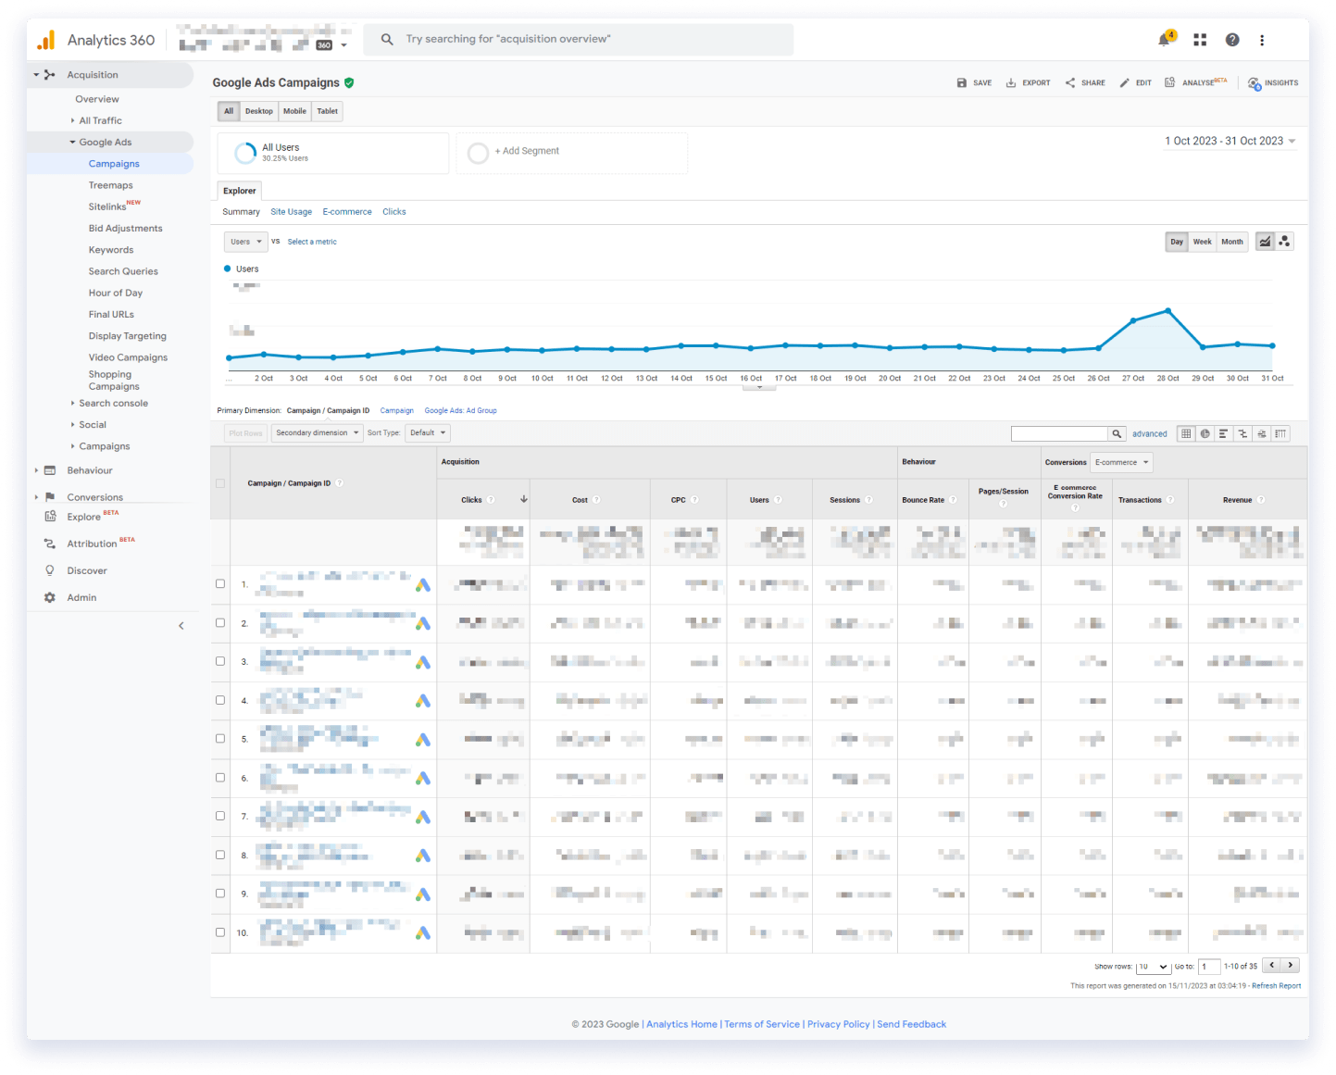Image resolution: width=1336 pixels, height=1075 pixels.
Task: Open the Users metric dropdown
Action: tap(246, 242)
